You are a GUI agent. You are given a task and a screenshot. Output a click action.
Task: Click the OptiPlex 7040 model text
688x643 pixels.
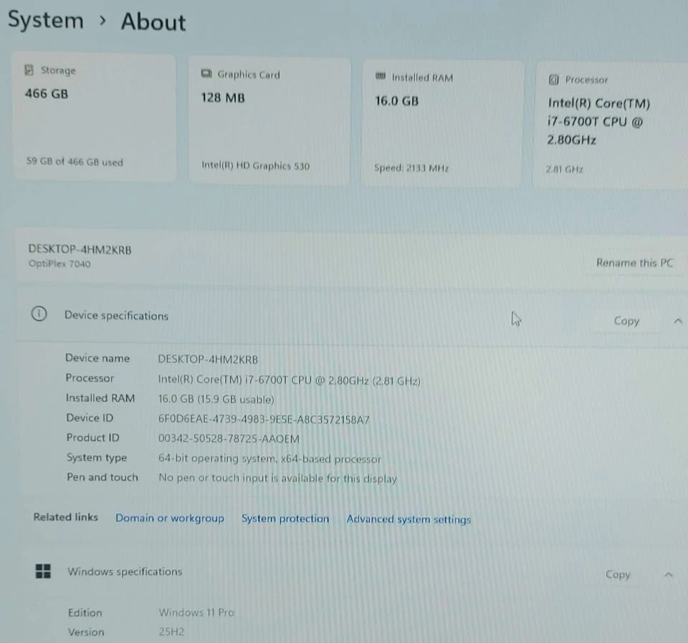coord(59,264)
